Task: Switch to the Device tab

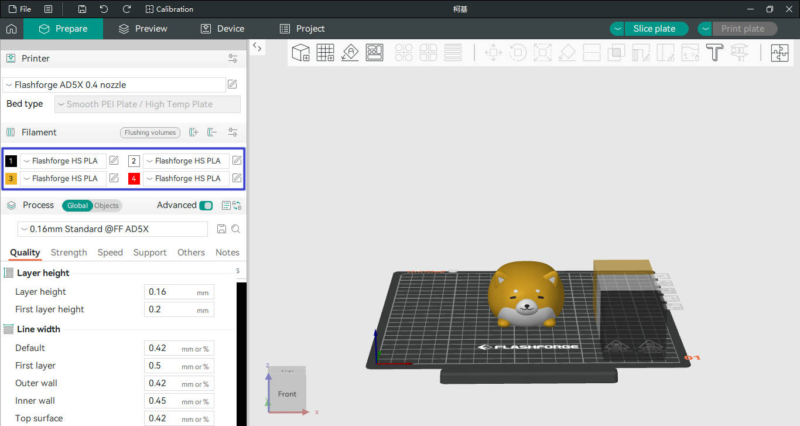Action: (223, 29)
